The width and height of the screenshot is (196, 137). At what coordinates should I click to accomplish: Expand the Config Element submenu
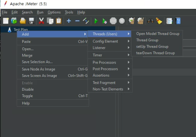click(x=110, y=41)
